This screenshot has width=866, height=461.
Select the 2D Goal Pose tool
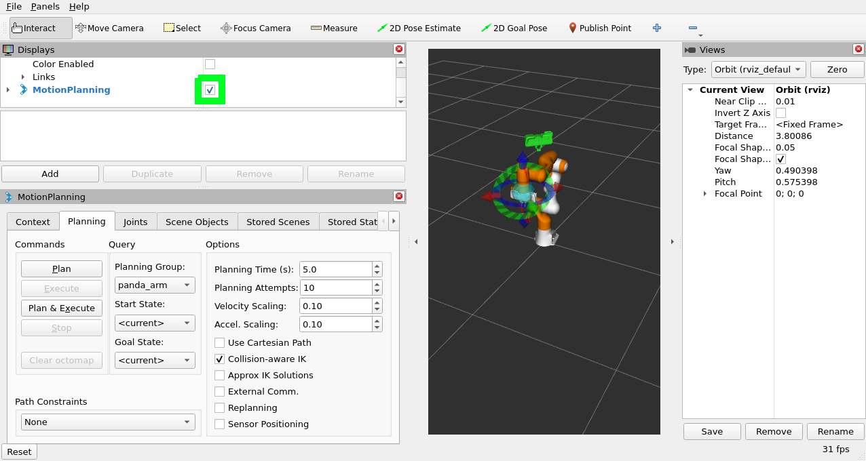tap(514, 28)
